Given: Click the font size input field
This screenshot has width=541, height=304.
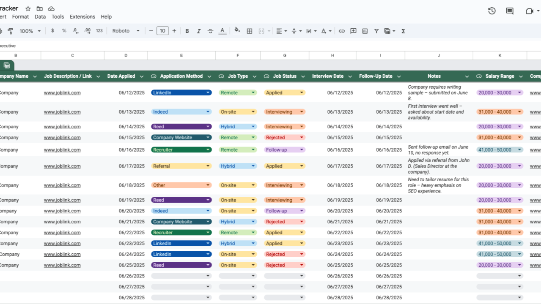Looking at the screenshot, I should point(162,31).
